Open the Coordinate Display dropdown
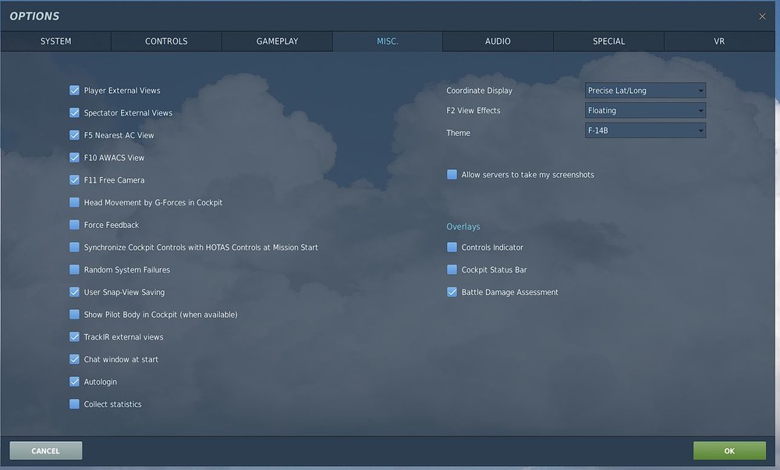This screenshot has width=780, height=470. pos(645,90)
